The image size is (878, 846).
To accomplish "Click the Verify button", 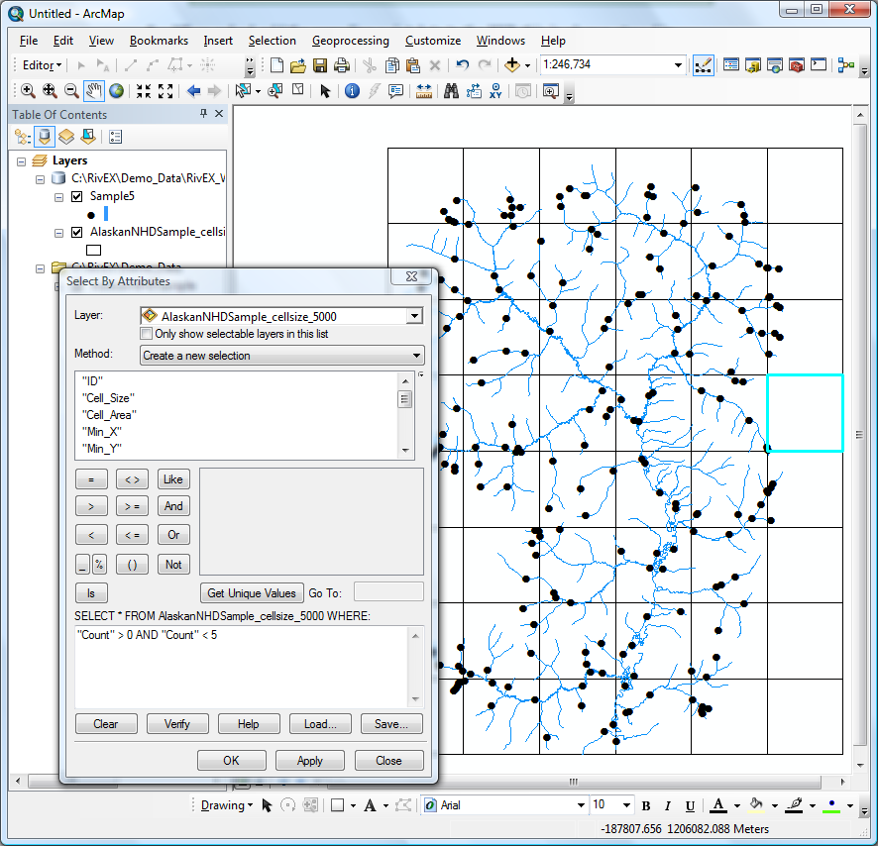I will (x=177, y=724).
